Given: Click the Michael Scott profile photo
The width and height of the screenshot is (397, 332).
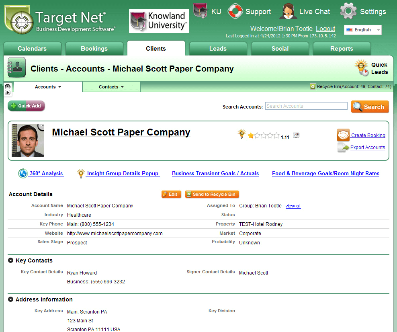Looking at the screenshot, I should (x=28, y=141).
